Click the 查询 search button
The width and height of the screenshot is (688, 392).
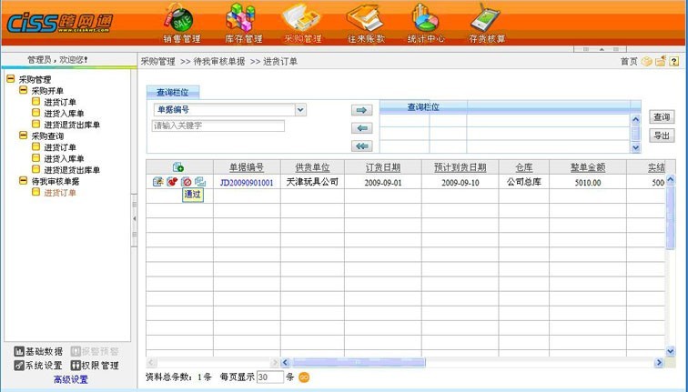pyautogui.click(x=662, y=117)
